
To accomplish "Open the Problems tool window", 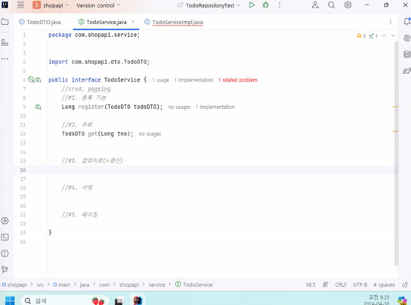I will click(5, 252).
